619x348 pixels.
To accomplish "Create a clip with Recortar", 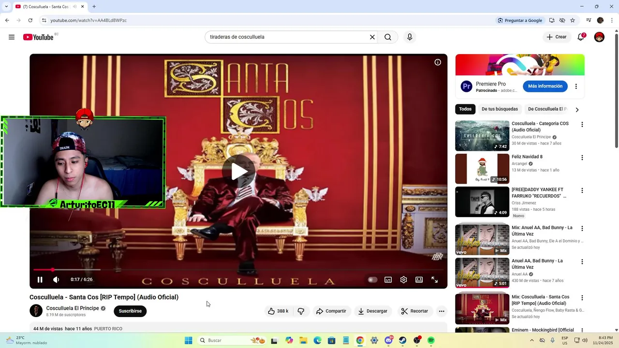I will (415, 311).
